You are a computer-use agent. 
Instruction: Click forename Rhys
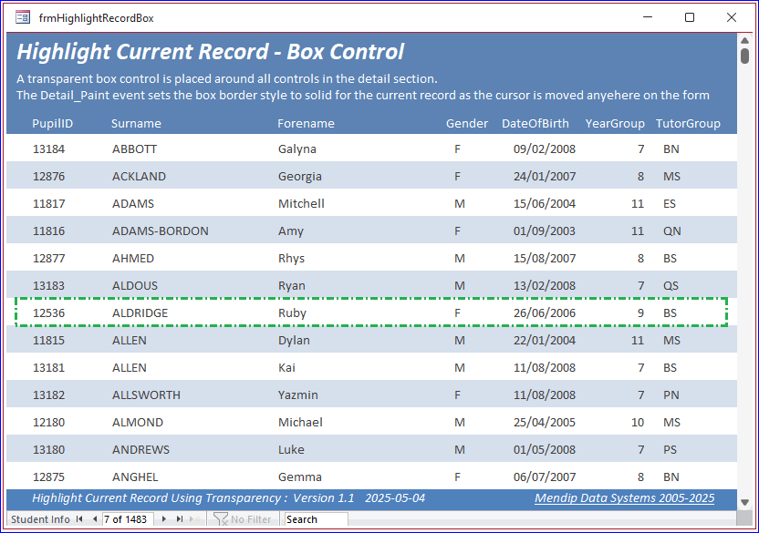tap(291, 258)
